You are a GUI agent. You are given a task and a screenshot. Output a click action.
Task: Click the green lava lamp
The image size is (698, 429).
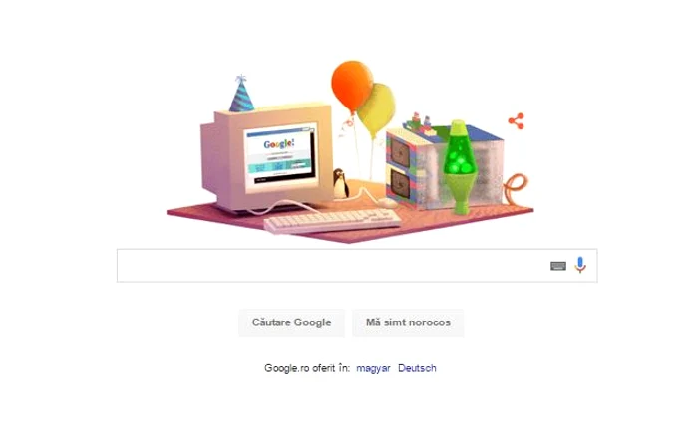pos(458,166)
